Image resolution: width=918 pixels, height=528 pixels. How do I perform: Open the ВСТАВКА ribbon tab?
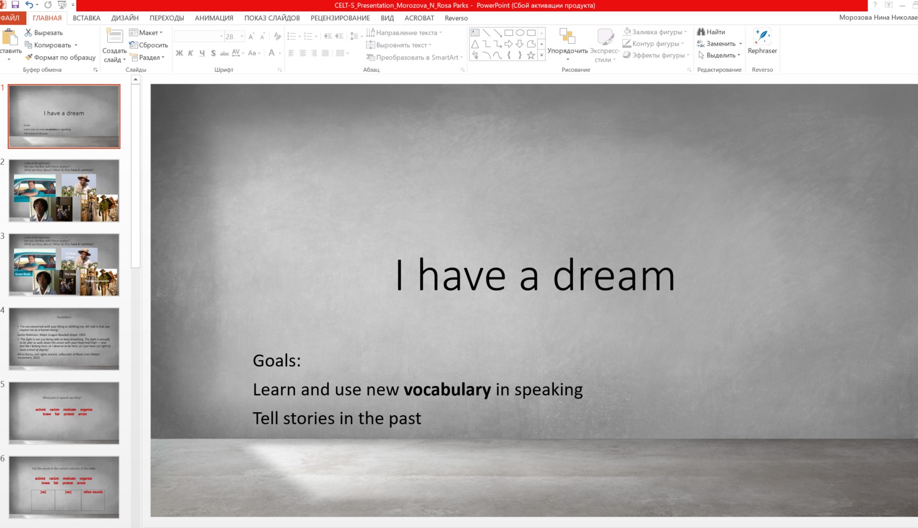(87, 18)
